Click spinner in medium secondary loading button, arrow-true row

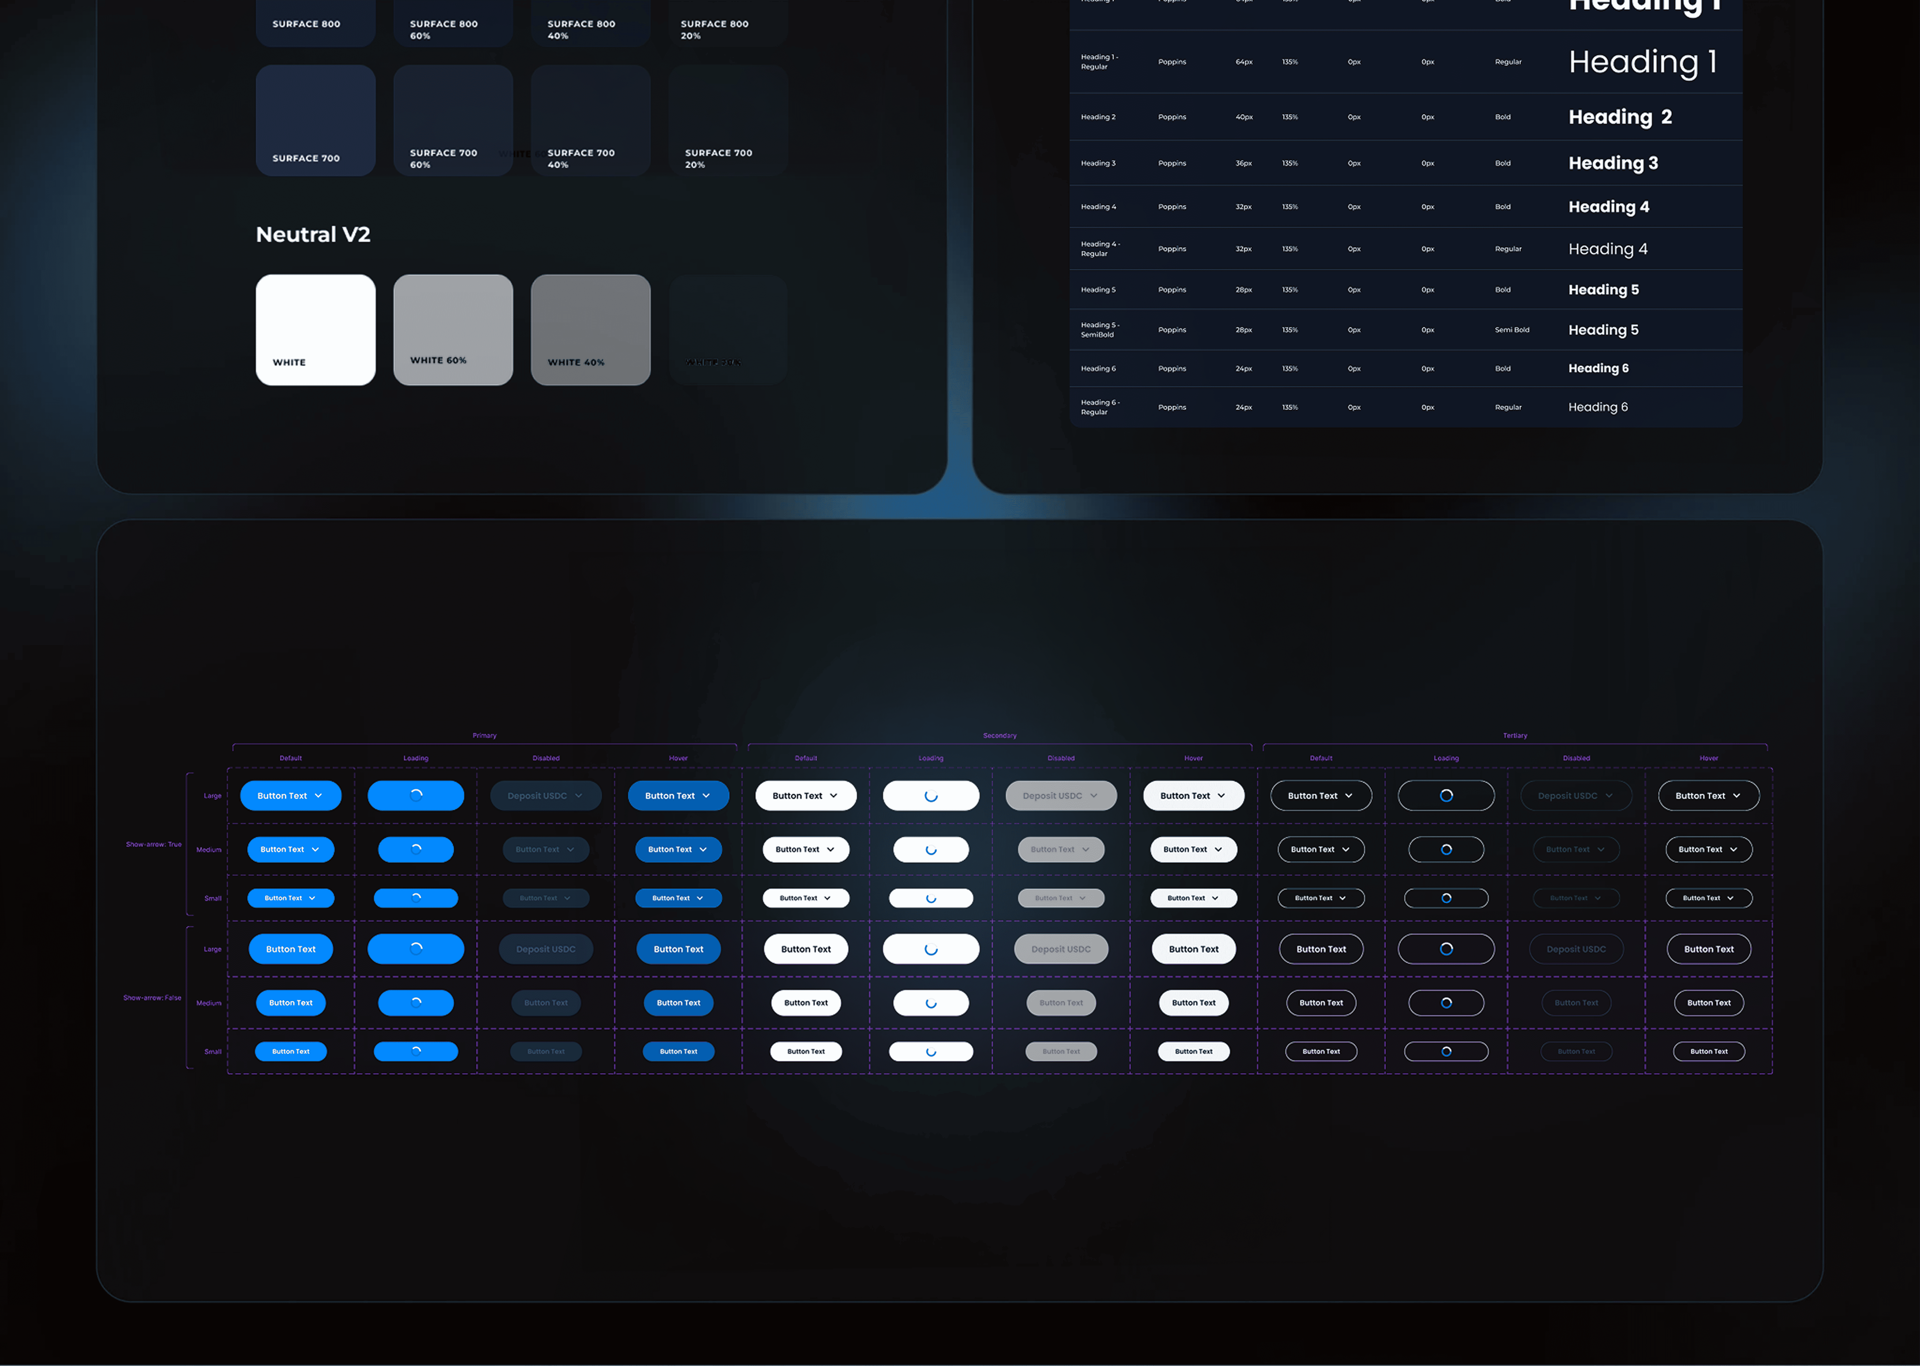[931, 849]
